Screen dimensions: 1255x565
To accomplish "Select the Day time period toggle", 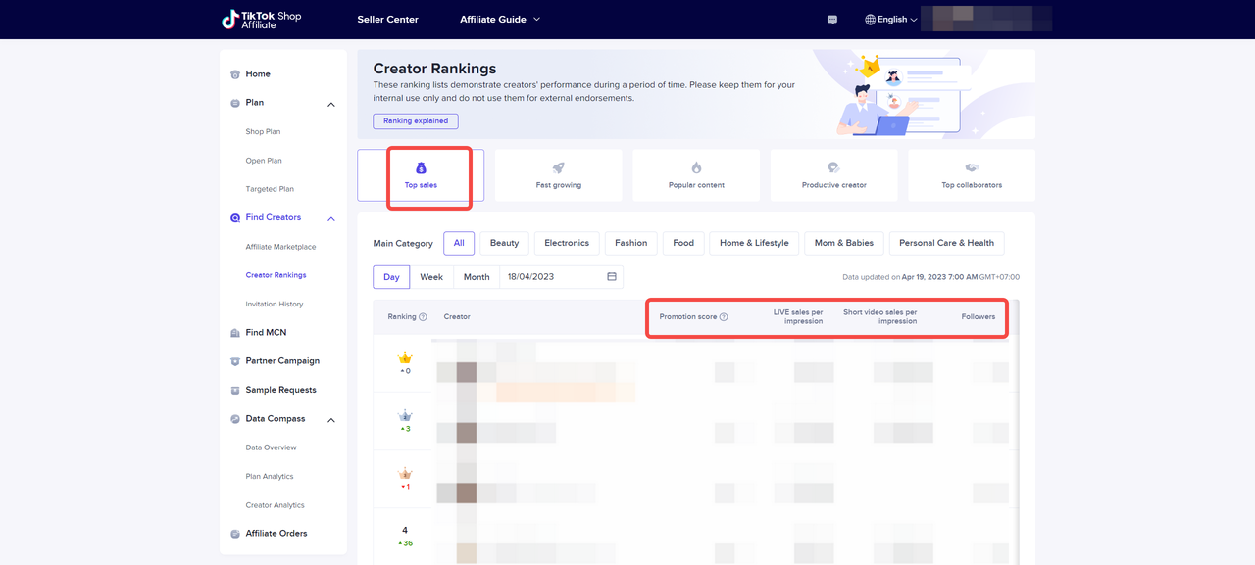I will [391, 277].
